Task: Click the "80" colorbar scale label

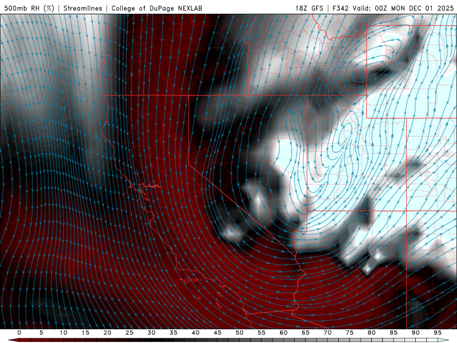Action: pyautogui.click(x=371, y=333)
